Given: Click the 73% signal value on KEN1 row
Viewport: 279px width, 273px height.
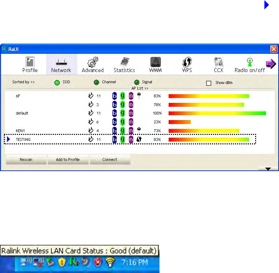Looking at the screenshot, I should tap(157, 131).
